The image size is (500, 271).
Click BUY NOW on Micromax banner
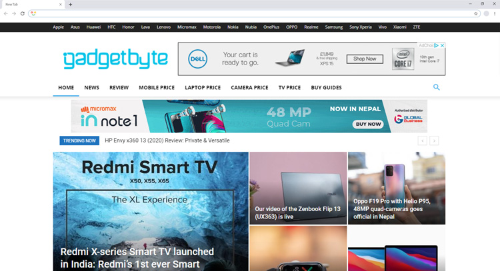pyautogui.click(x=368, y=125)
